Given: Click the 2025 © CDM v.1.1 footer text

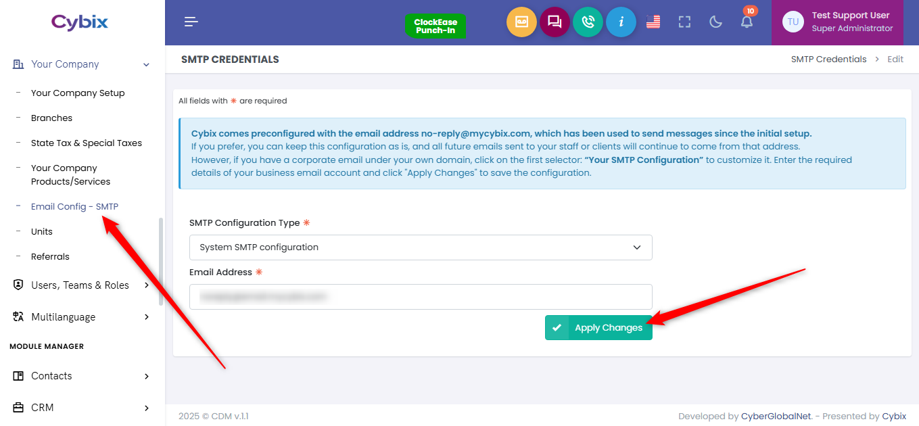Looking at the screenshot, I should click(x=214, y=417).
